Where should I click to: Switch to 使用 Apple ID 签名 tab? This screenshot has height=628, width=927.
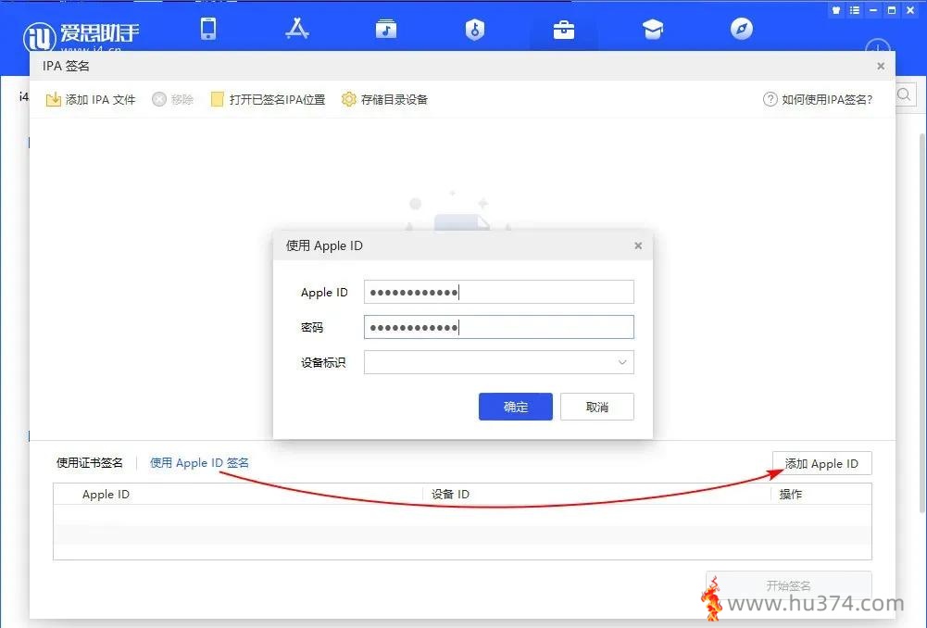199,462
